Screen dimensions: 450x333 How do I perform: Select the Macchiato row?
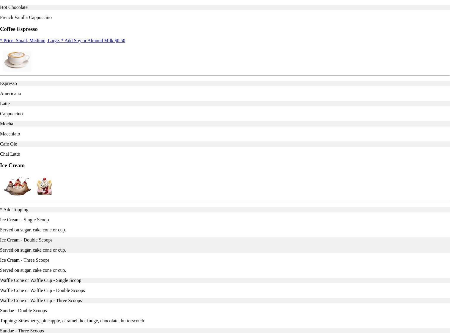tap(225, 134)
